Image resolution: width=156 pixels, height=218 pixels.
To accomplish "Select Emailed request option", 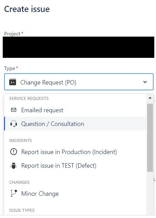I will [75, 110].
